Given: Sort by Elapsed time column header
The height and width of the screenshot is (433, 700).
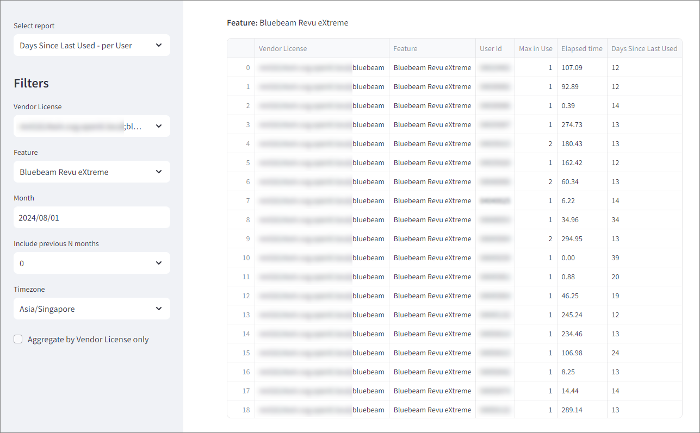Looking at the screenshot, I should (581, 49).
